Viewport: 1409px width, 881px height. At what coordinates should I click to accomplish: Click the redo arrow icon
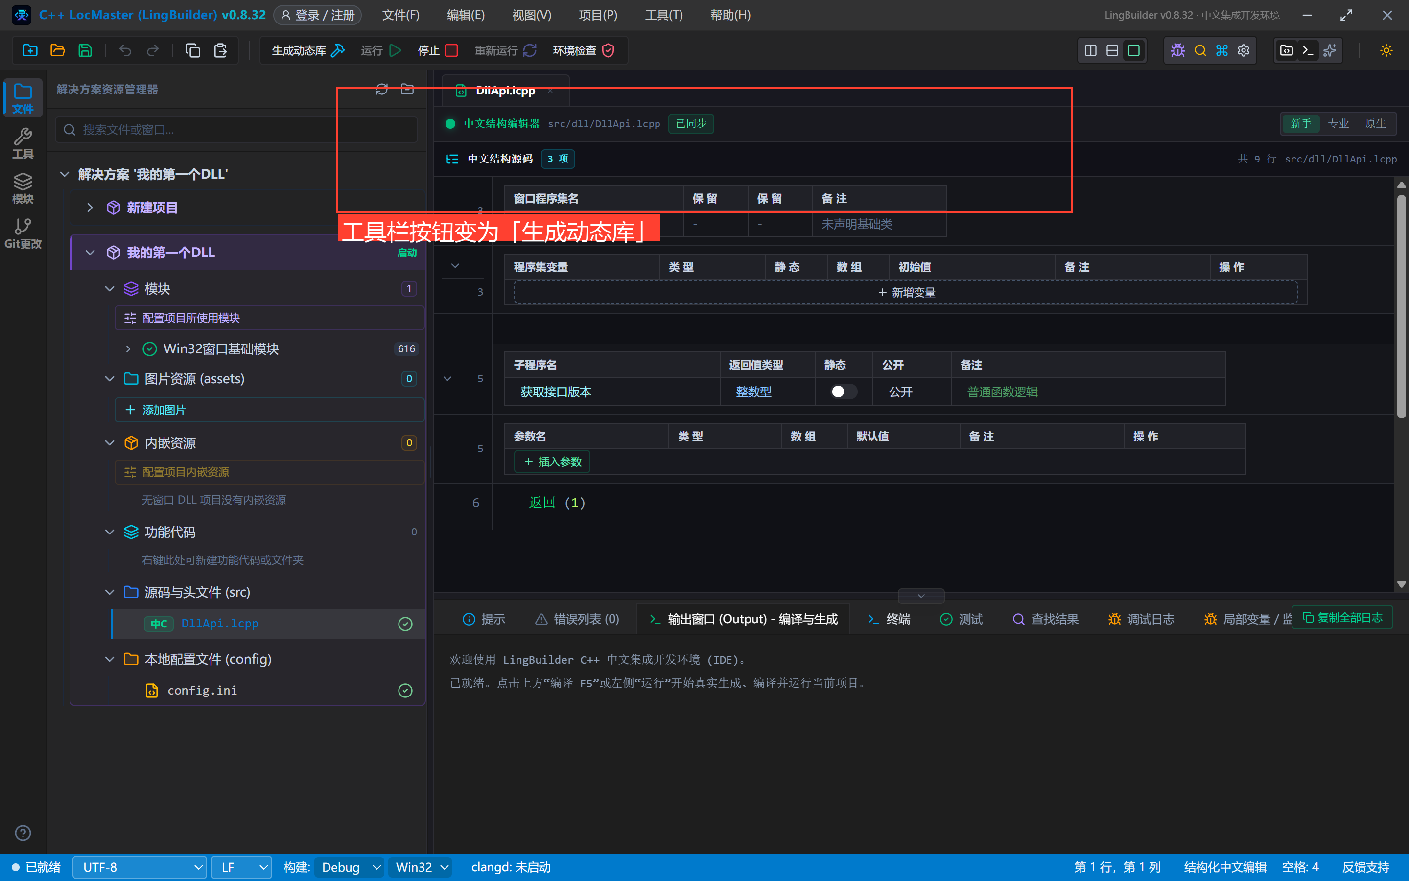[153, 51]
